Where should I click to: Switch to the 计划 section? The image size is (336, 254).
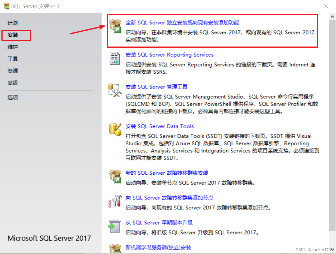[x=13, y=23]
